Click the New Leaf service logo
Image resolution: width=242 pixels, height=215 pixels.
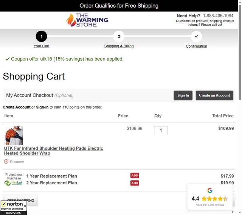tap(14, 183)
